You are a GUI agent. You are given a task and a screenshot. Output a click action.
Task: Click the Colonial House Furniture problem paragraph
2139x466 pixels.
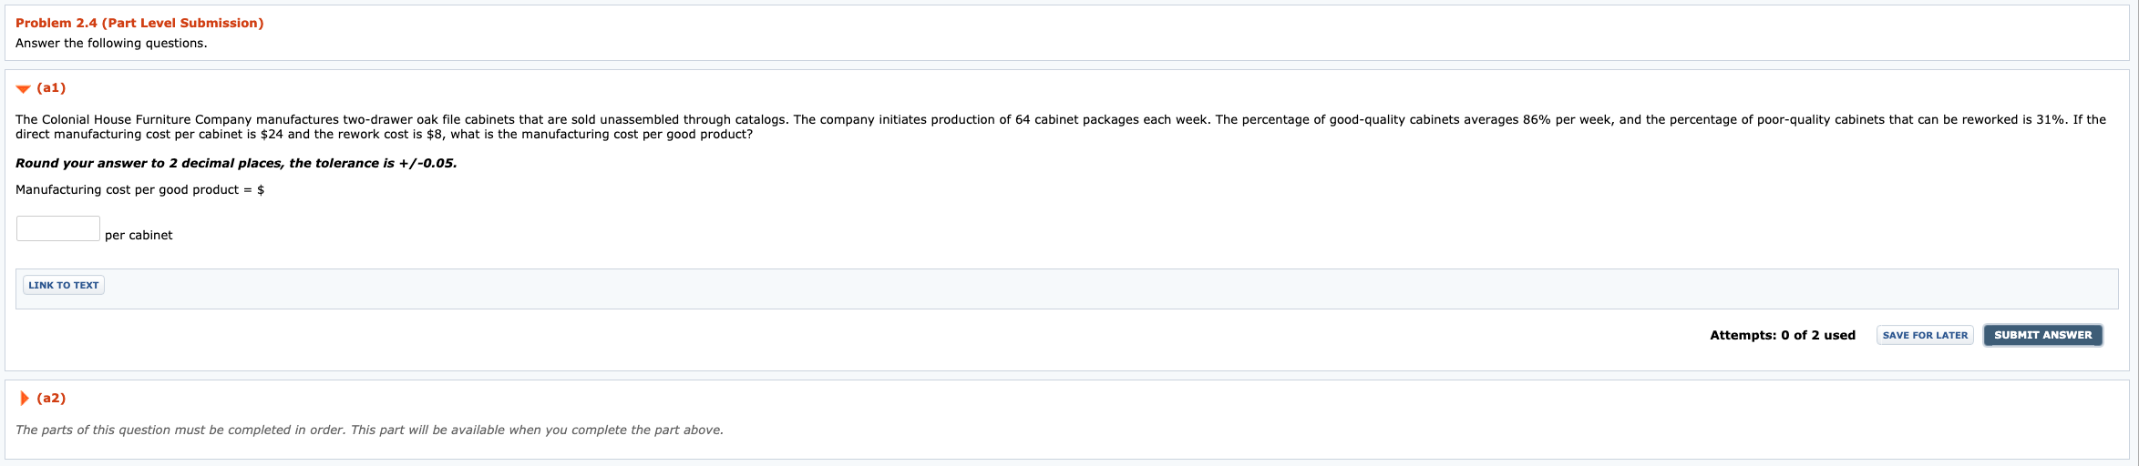click(1061, 127)
